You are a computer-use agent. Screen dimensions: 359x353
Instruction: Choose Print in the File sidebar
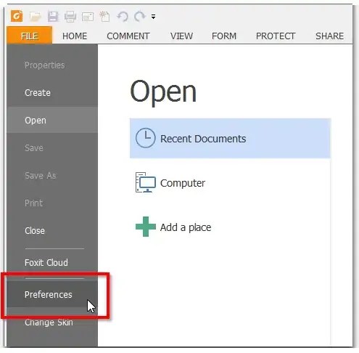52,203
